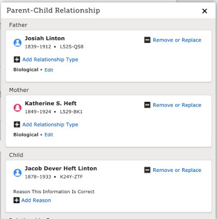Screen dimensions: 218x219
Task: Click the minus icon next to father's Remove or Replace
Action: (147, 40)
